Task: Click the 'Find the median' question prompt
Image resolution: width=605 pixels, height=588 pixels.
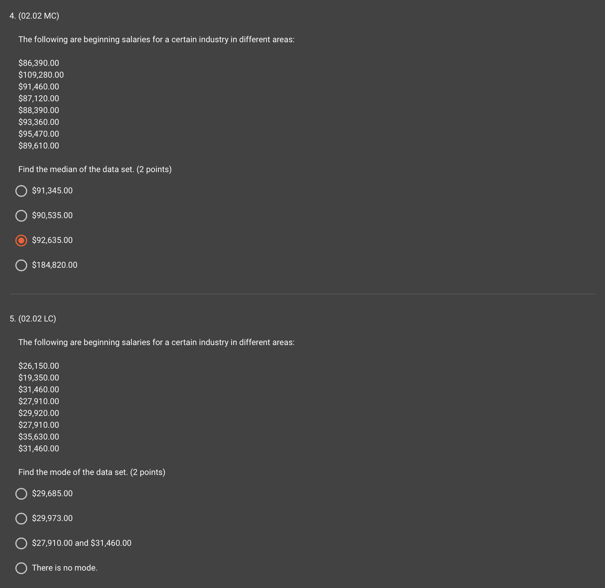Action: 95,169
